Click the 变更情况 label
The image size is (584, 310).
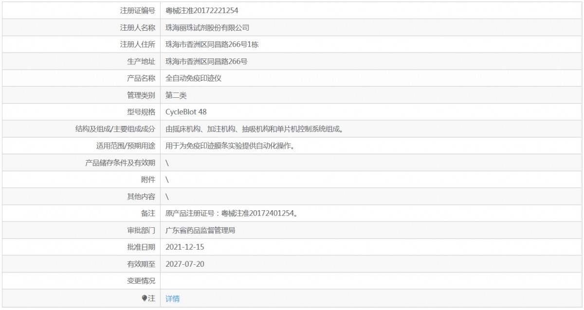141,281
